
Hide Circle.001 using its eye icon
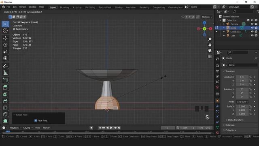tap(252, 32)
